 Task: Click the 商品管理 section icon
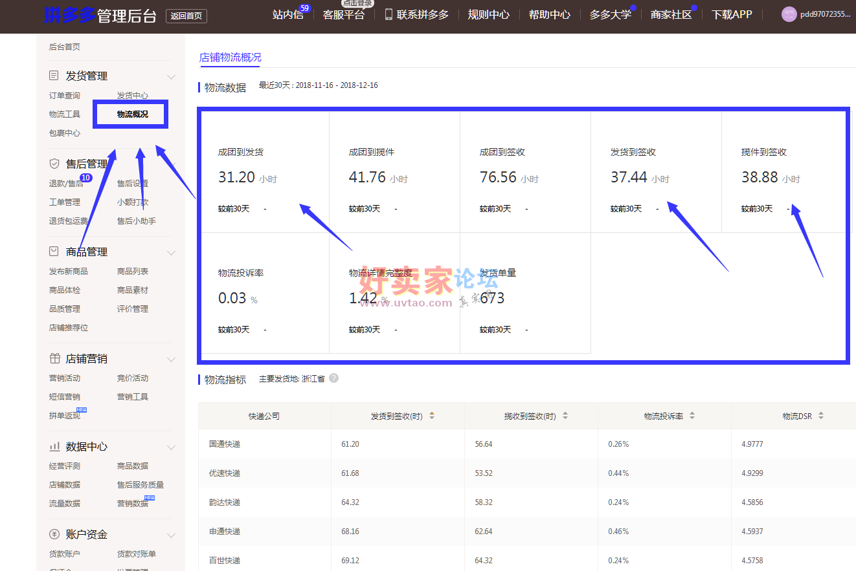tap(54, 252)
